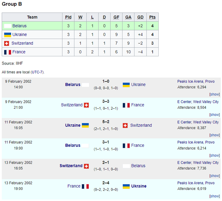The height and width of the screenshot is (201, 222).
Task: Click Switzerland flag in Ukraine–Switzerland 5–2 match
Action: [125, 125]
